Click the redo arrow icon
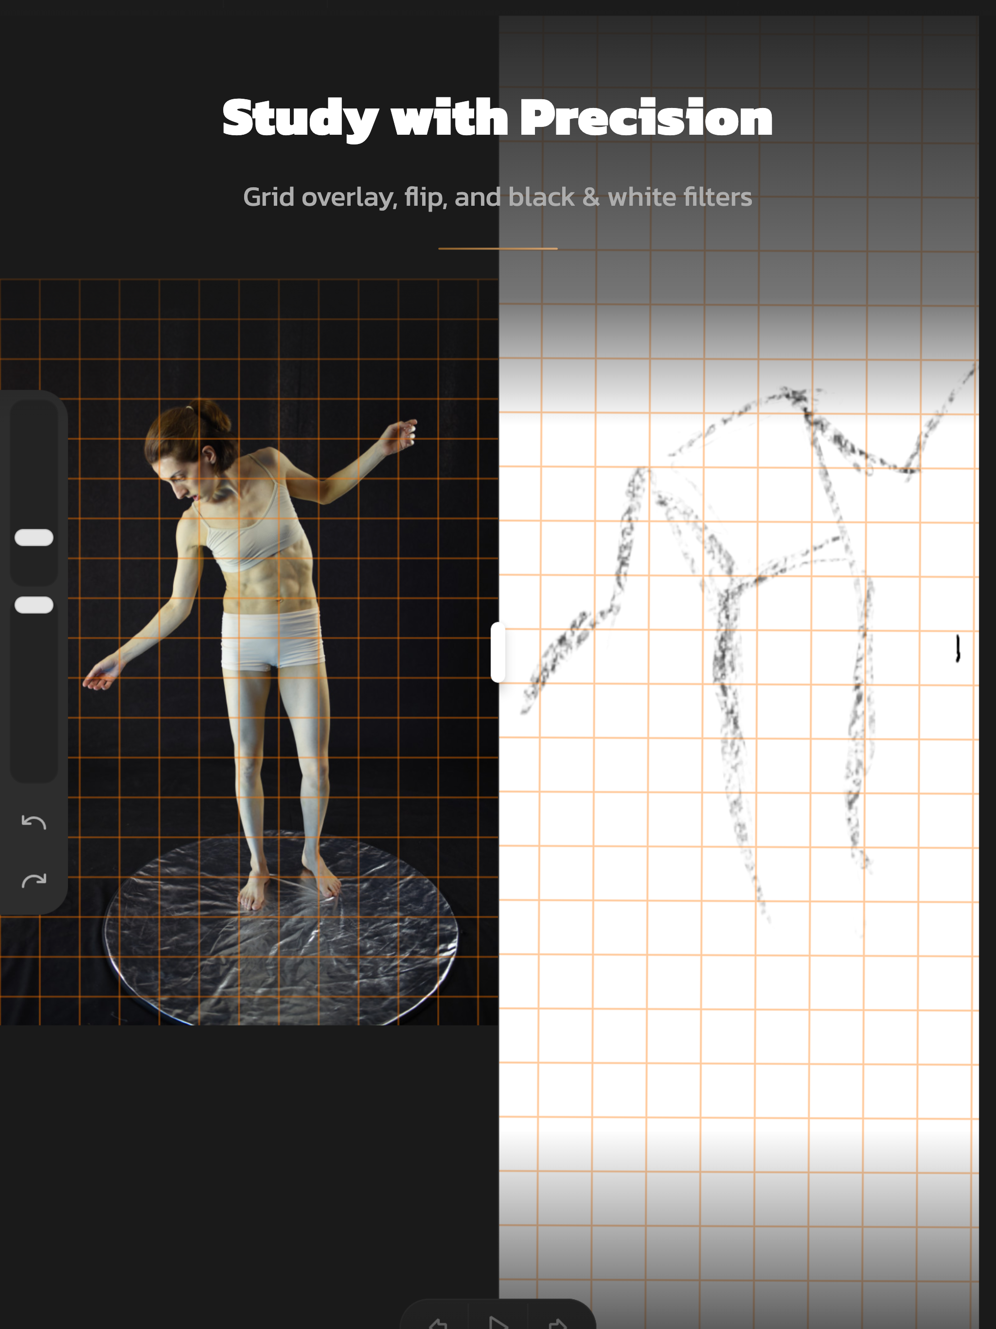Viewport: 996px width, 1329px height. pos(34,880)
